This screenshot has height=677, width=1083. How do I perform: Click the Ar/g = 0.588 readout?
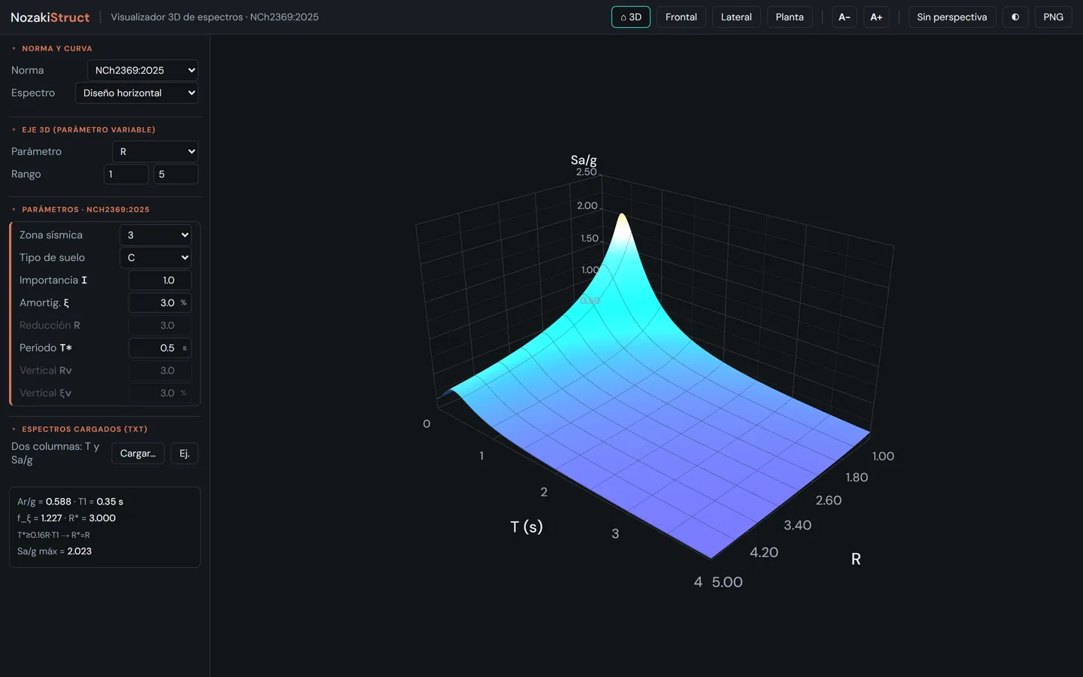pyautogui.click(x=44, y=501)
